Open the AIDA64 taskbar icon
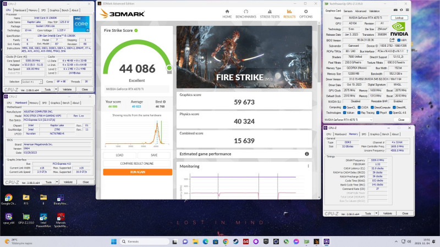 coord(246,242)
